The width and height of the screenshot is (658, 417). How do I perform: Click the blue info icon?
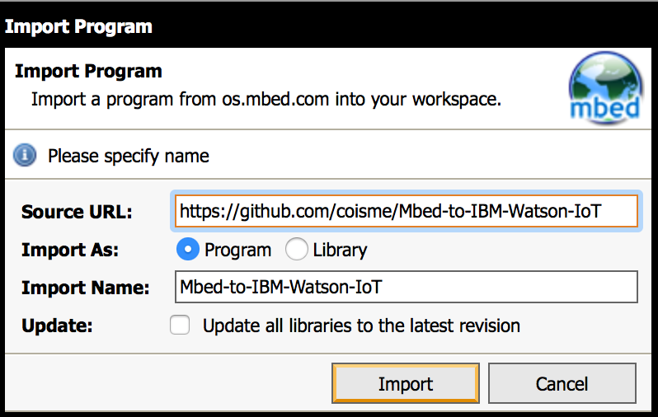coord(25,155)
